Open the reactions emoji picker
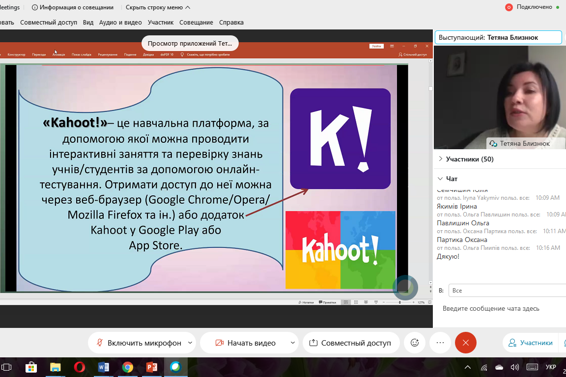566x377 pixels. 415,343
